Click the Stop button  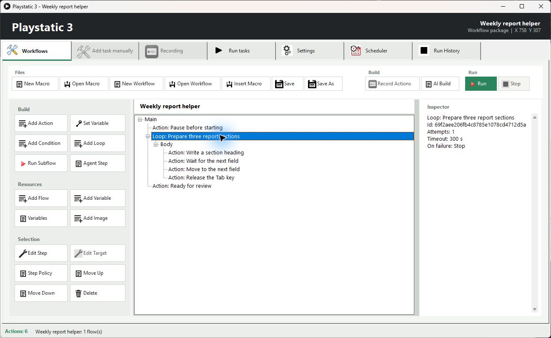pyautogui.click(x=513, y=84)
